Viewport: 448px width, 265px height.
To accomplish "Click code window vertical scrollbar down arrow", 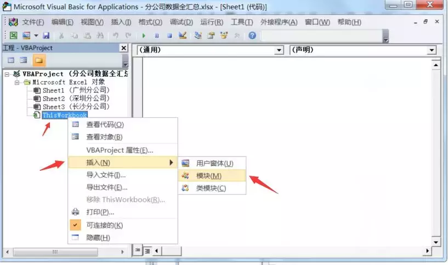I will tap(436, 242).
